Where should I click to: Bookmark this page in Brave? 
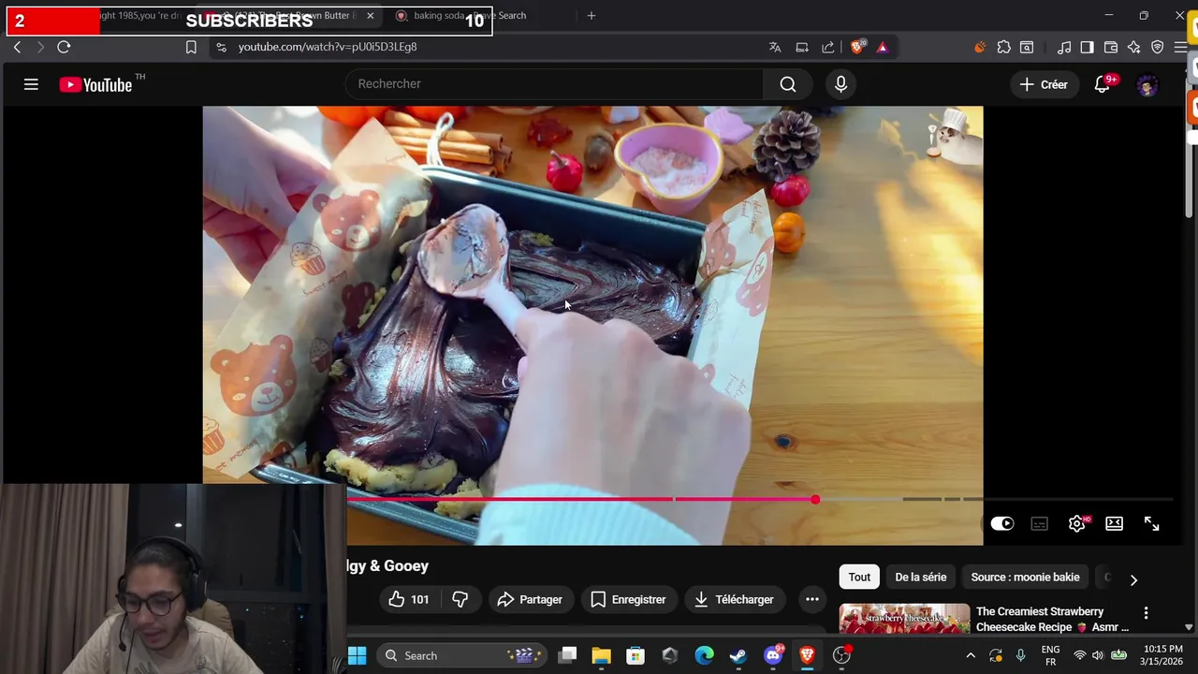coord(191,47)
